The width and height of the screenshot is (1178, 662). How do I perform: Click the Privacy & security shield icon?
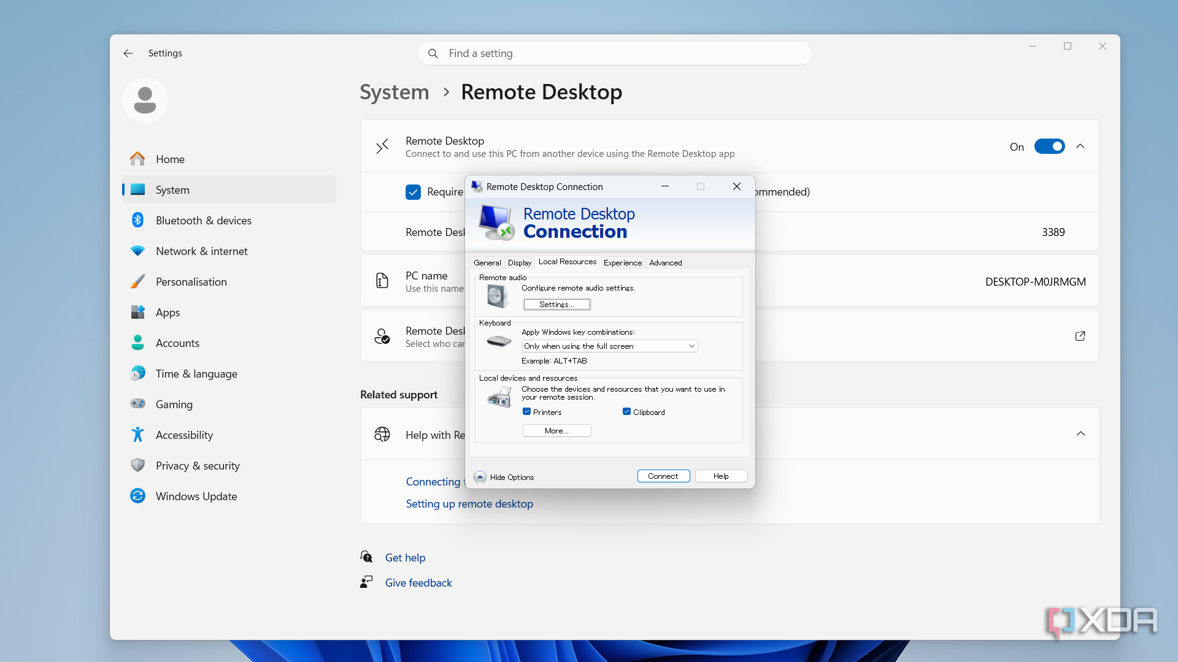point(137,465)
